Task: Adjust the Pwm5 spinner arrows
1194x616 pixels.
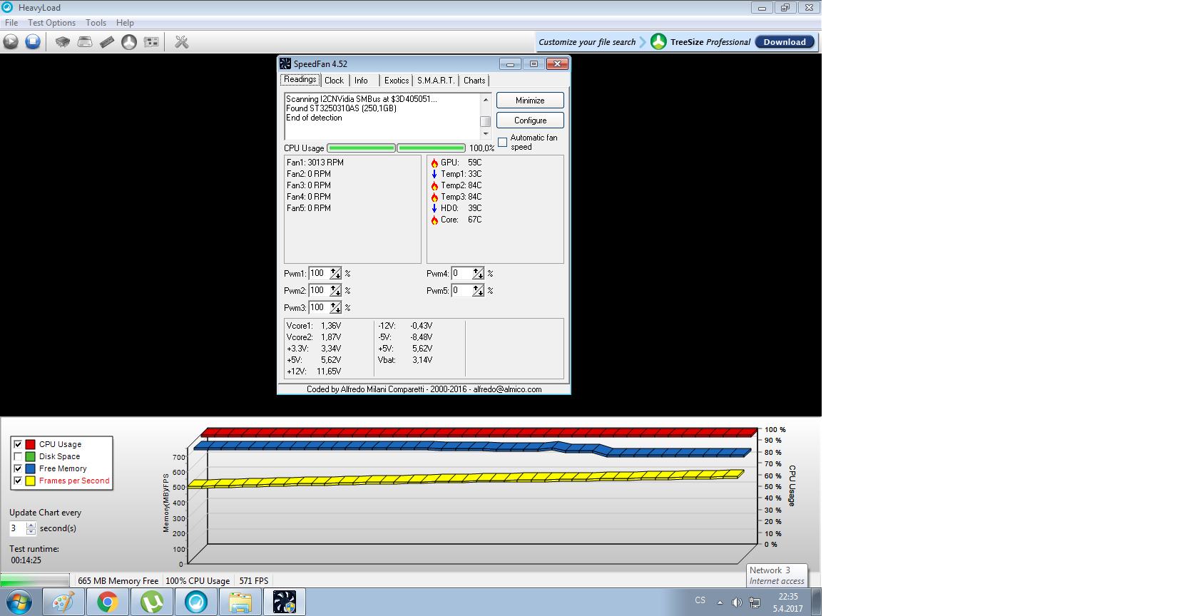Action: tap(479, 291)
